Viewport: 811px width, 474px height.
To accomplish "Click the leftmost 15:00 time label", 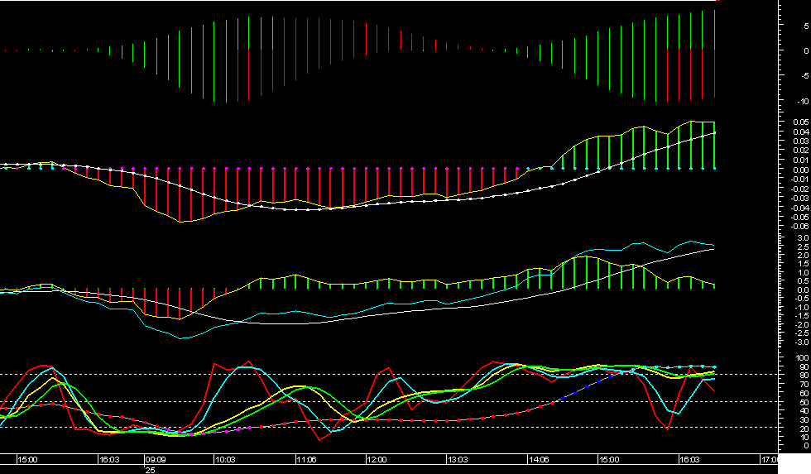I will pyautogui.click(x=27, y=459).
